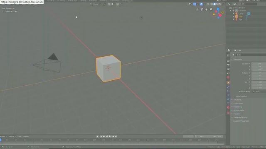Expand the Motion Paths panel
266x149 pixels.
(239, 111)
